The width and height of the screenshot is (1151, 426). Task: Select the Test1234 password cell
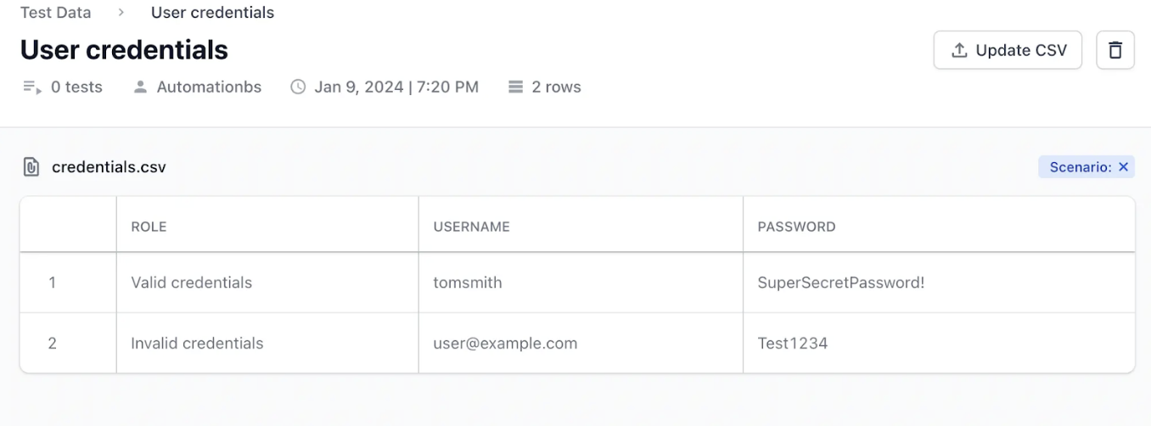click(x=792, y=344)
